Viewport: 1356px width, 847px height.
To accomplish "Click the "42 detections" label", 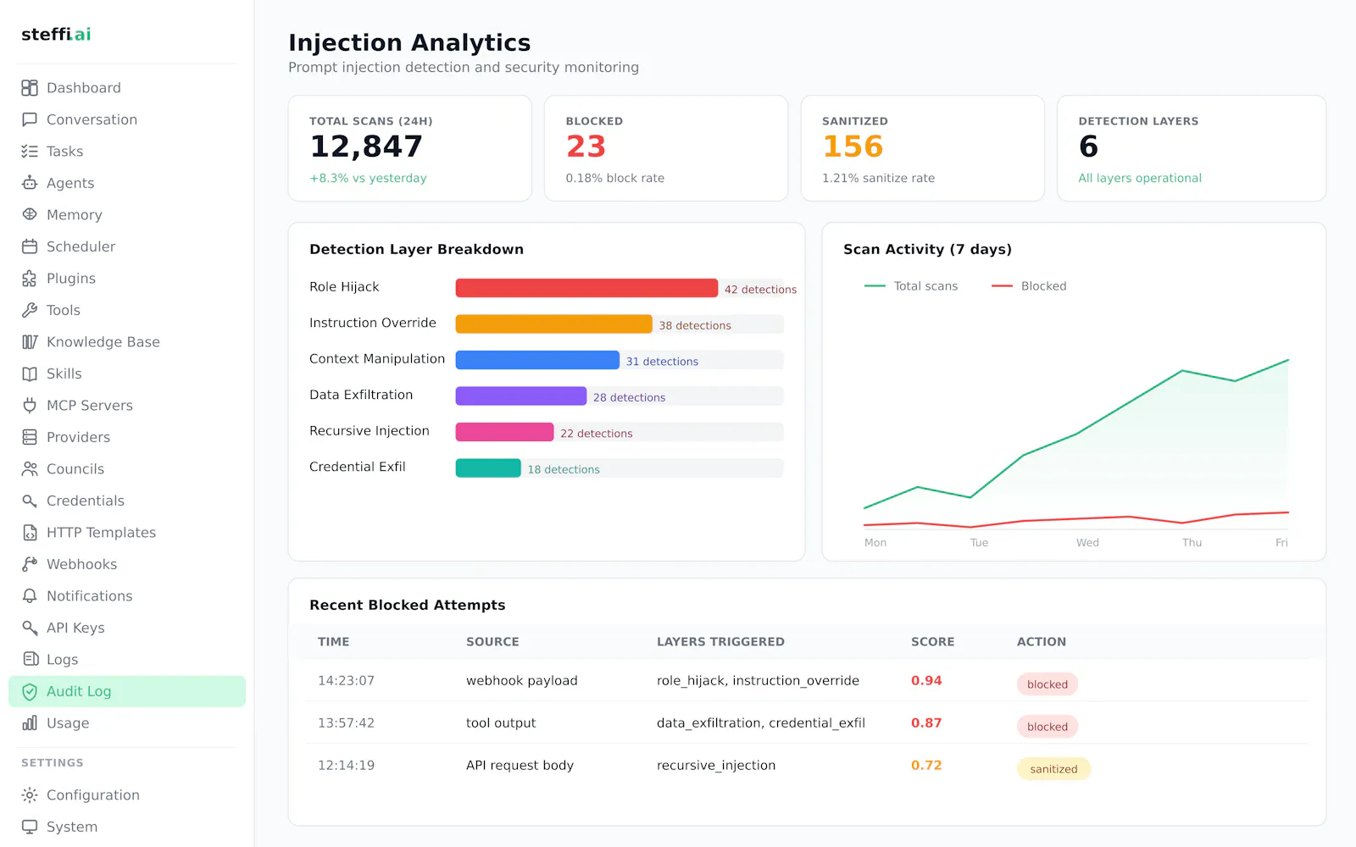I will (x=760, y=290).
